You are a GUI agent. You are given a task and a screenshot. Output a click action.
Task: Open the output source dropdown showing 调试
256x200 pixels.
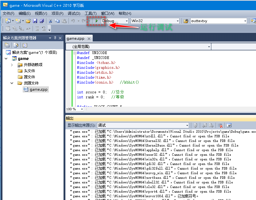(x=187, y=125)
